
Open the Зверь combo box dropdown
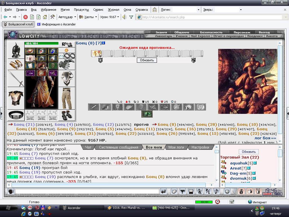pos(241,10)
